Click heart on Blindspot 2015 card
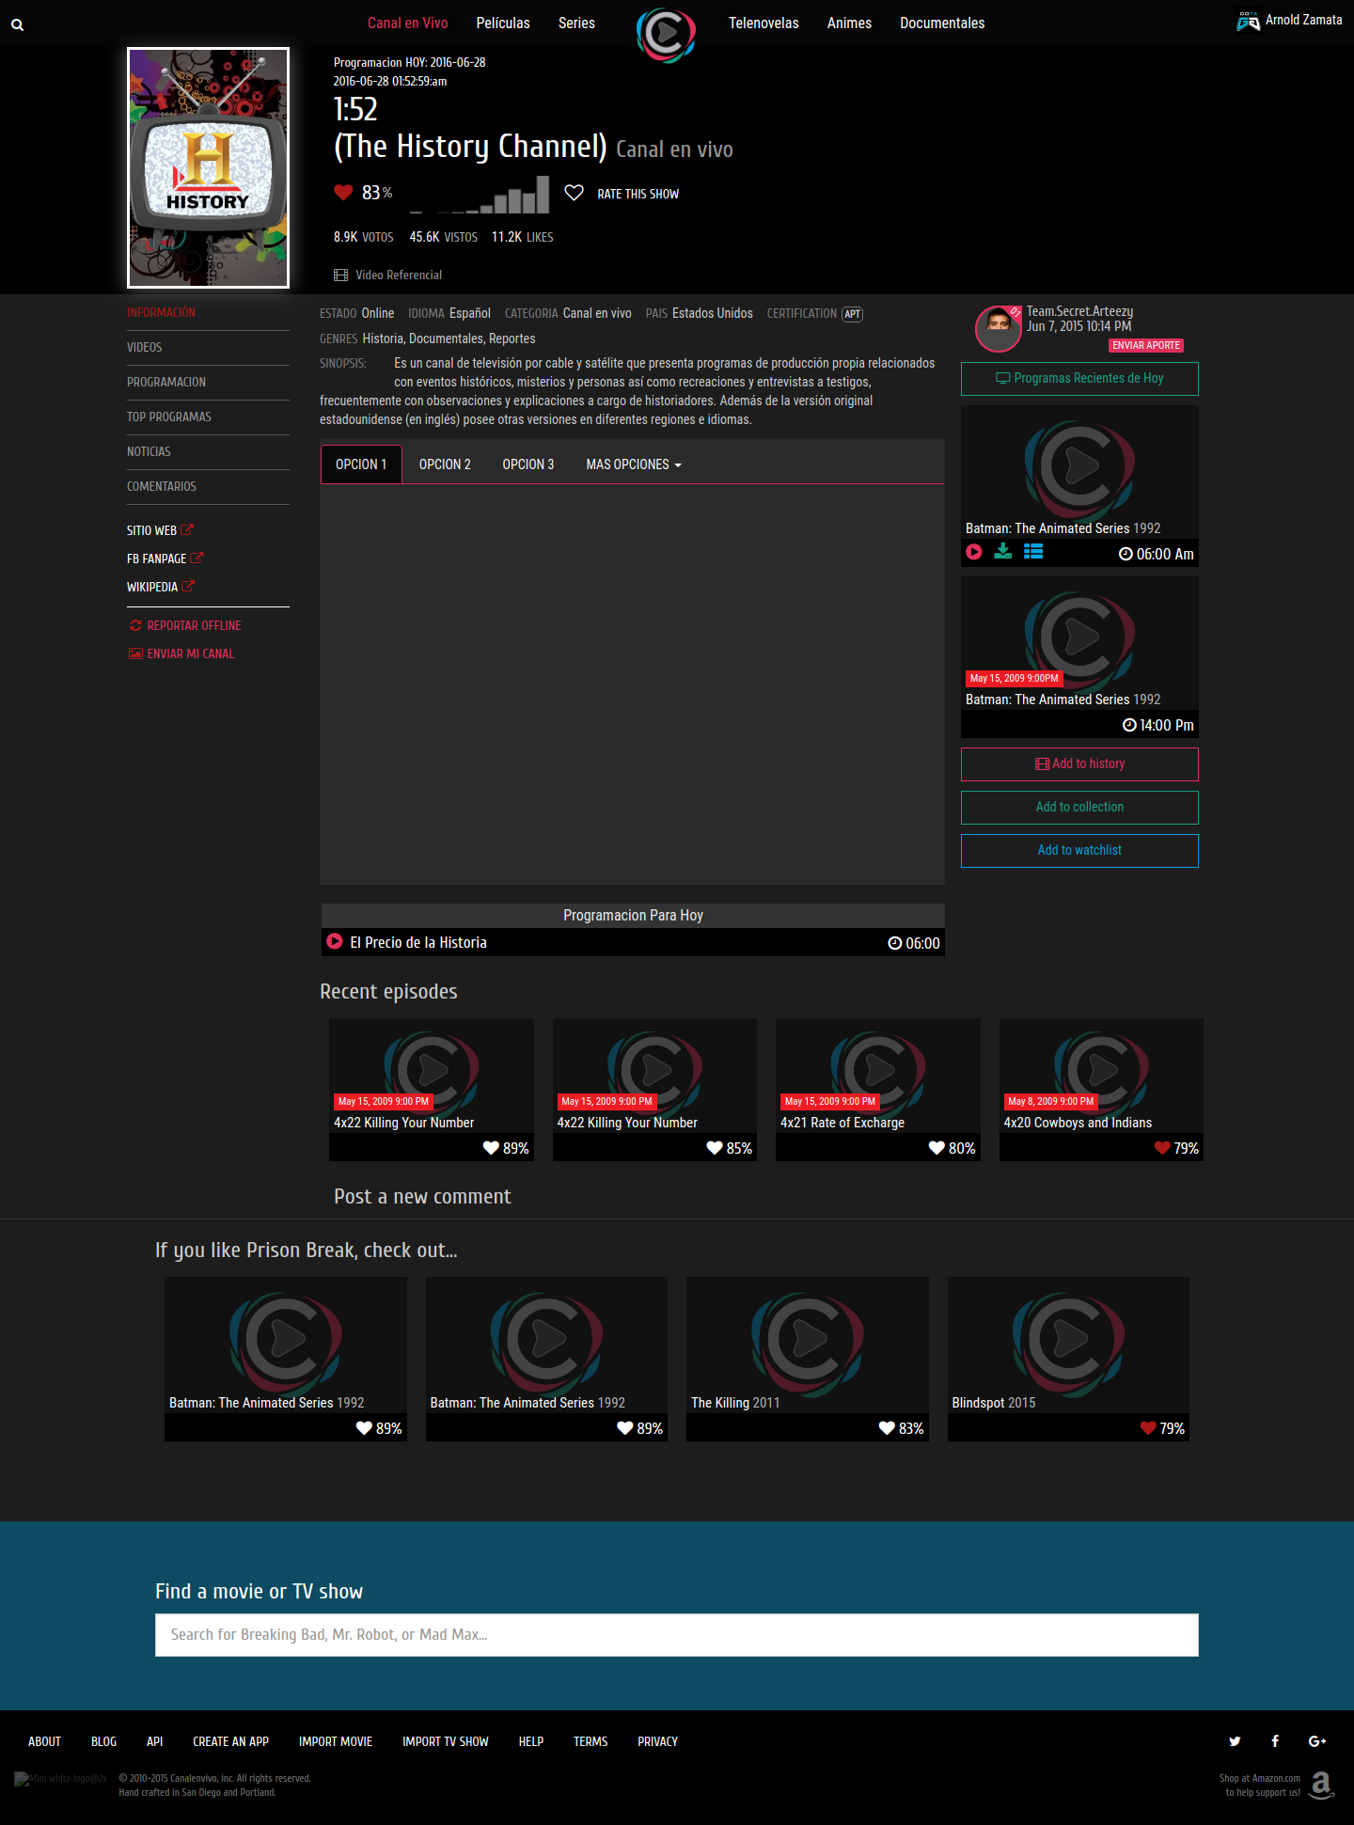This screenshot has height=1825, width=1354. click(x=1148, y=1428)
